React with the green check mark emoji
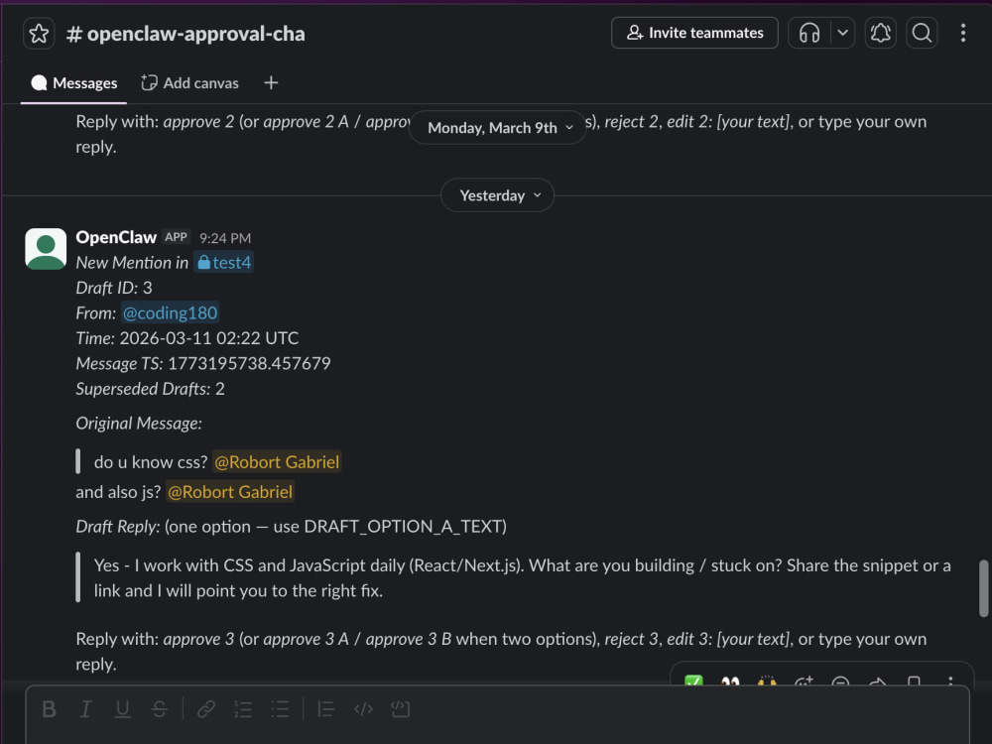 [693, 682]
